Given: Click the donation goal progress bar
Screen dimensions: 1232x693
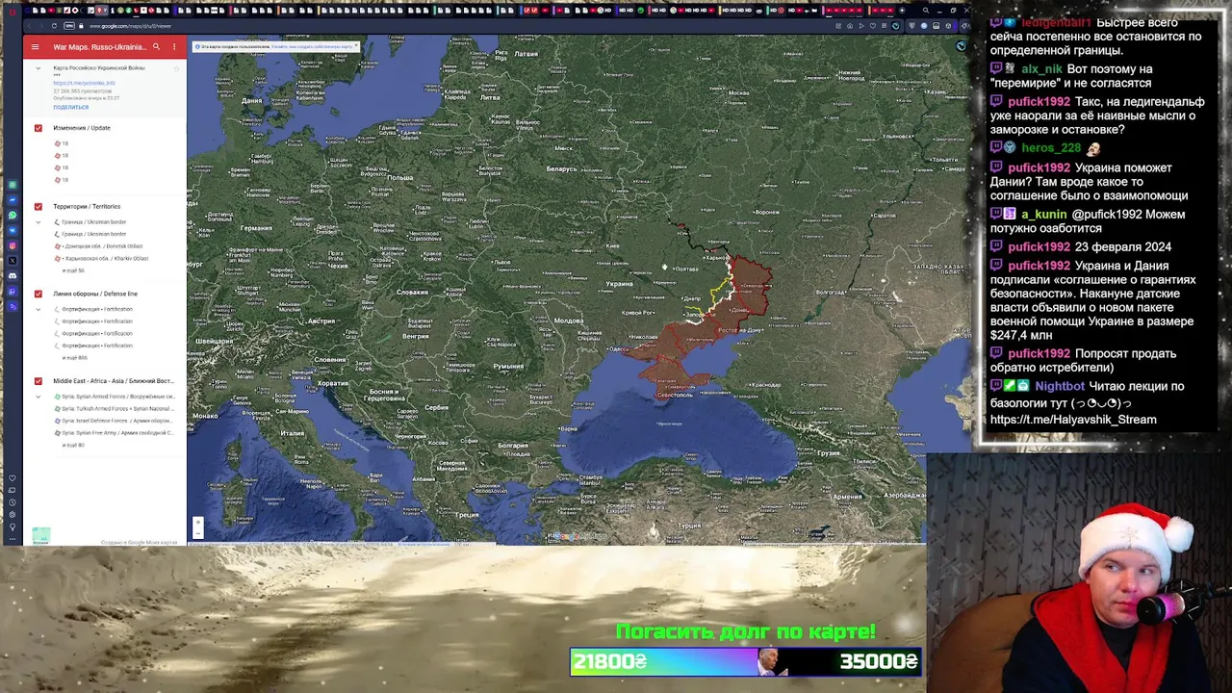Looking at the screenshot, I should click(746, 661).
